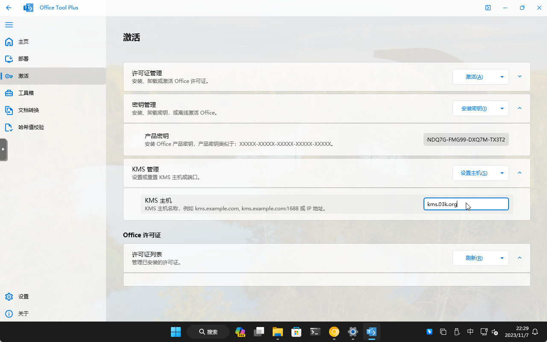Click the KMS host input field

point(466,204)
